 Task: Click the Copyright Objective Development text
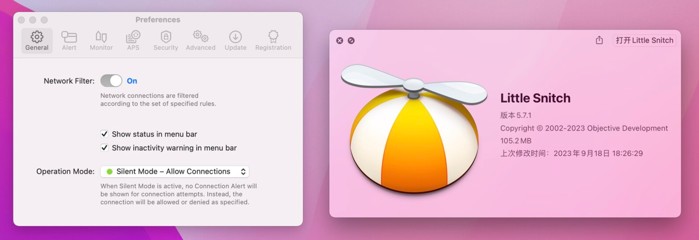click(584, 128)
